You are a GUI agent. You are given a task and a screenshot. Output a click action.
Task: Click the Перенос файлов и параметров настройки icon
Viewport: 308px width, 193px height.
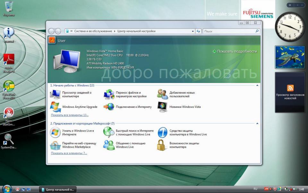(x=109, y=94)
